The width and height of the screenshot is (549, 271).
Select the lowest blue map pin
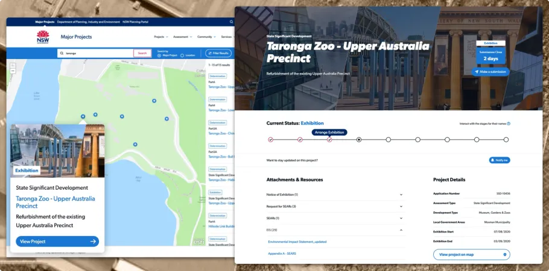point(135,144)
